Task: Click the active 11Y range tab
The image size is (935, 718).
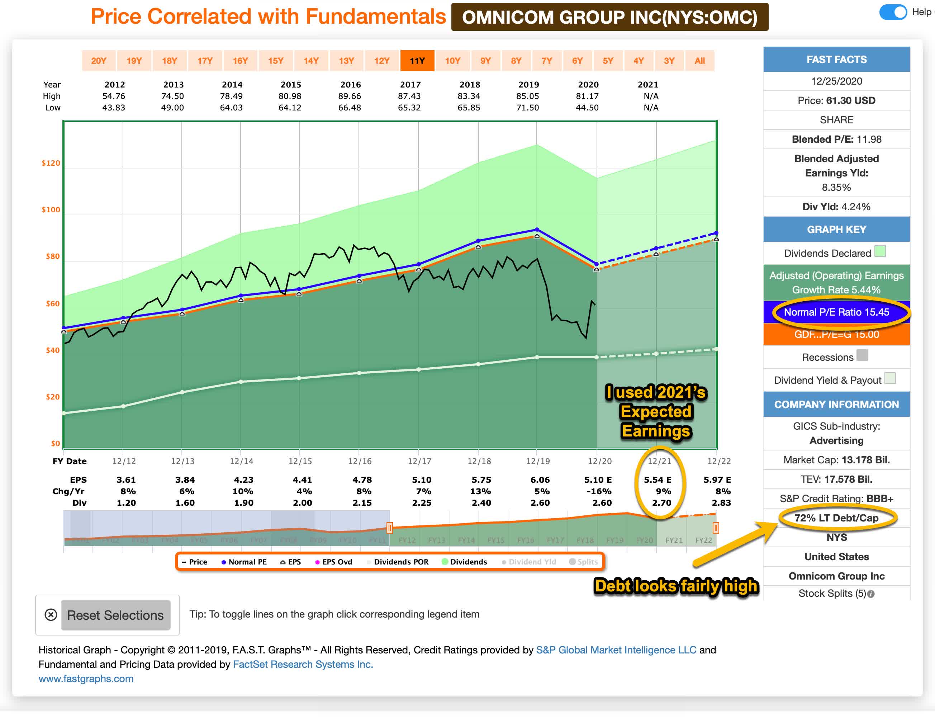Action: pyautogui.click(x=417, y=61)
